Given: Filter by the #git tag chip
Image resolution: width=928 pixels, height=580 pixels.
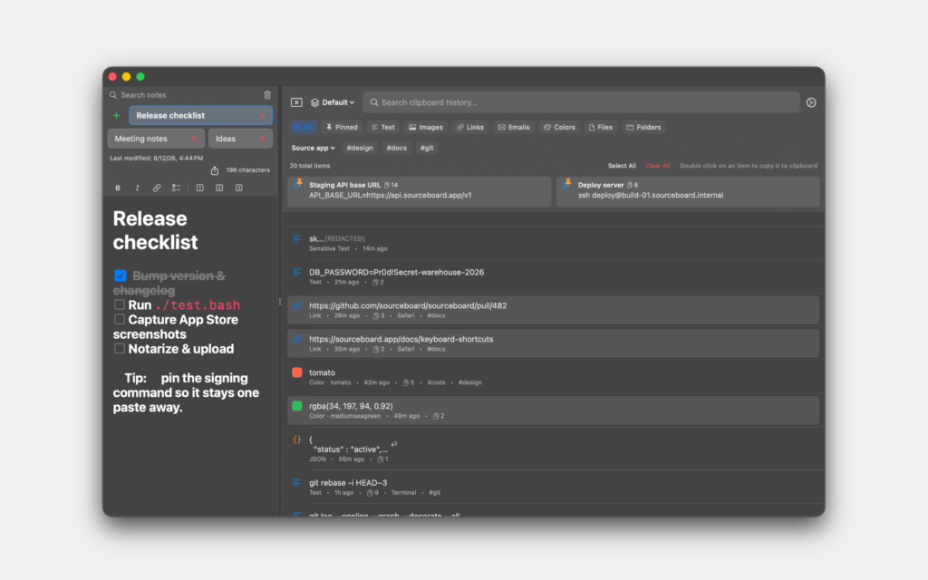Looking at the screenshot, I should (427, 148).
